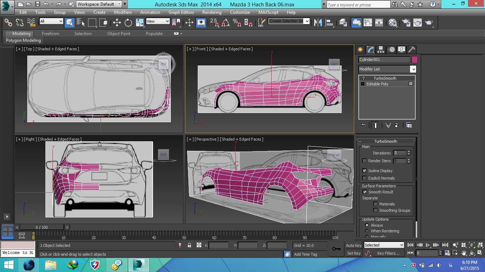Switch to the Freeform ribbon tab
Image resolution: width=485 pixels, height=272 pixels.
click(x=50, y=34)
